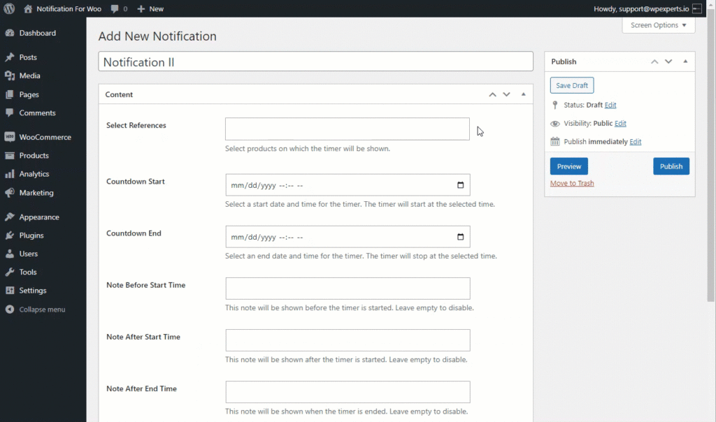Click the Appearance paintbrush icon

10,217
